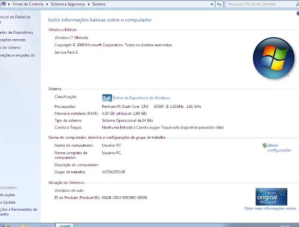Click the 'Nenhuma Entrada à Caneta' pen and touch value
299x227 pixels.
[163, 128]
